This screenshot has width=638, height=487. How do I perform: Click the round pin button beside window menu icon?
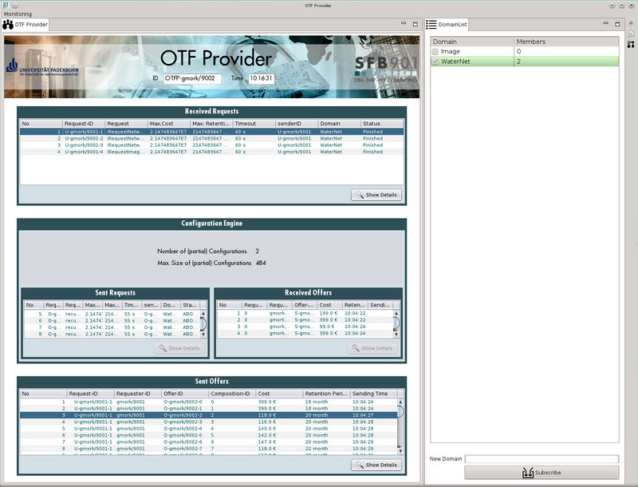click(x=15, y=6)
